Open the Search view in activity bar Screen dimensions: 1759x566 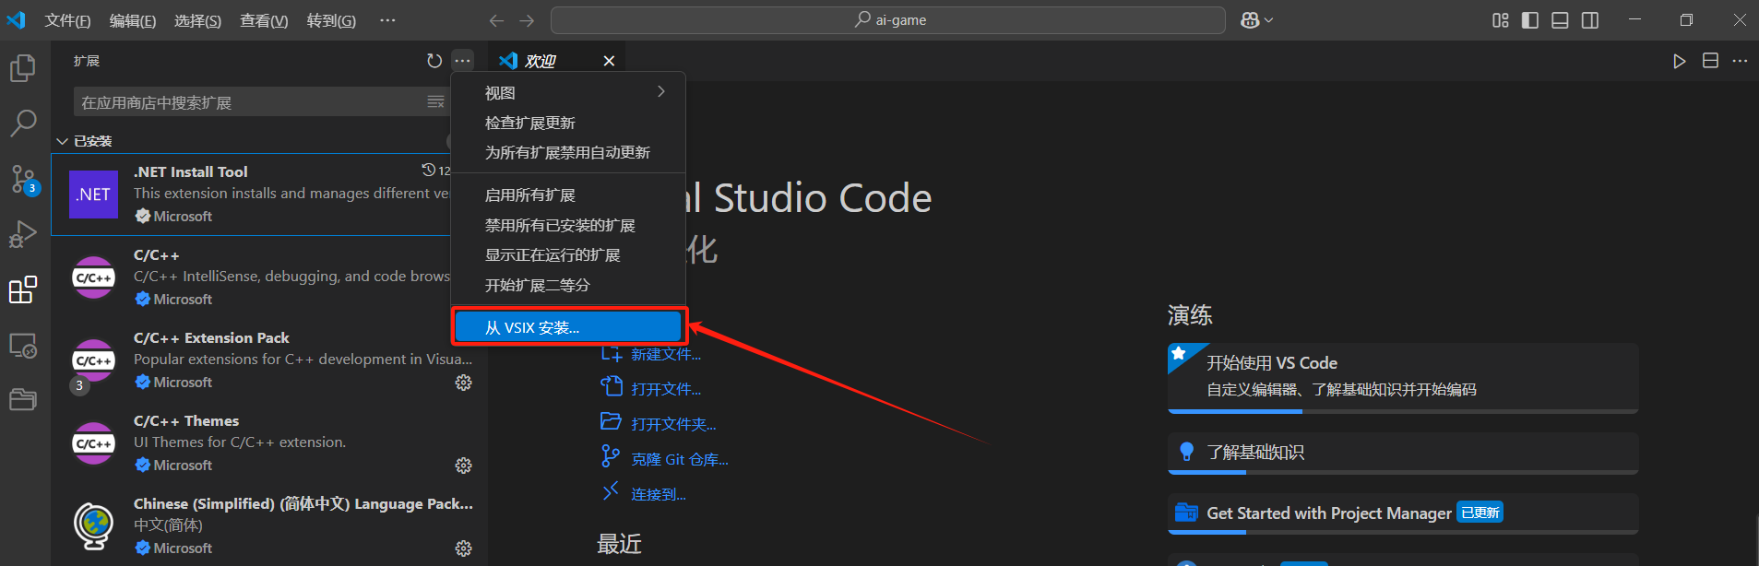[23, 123]
